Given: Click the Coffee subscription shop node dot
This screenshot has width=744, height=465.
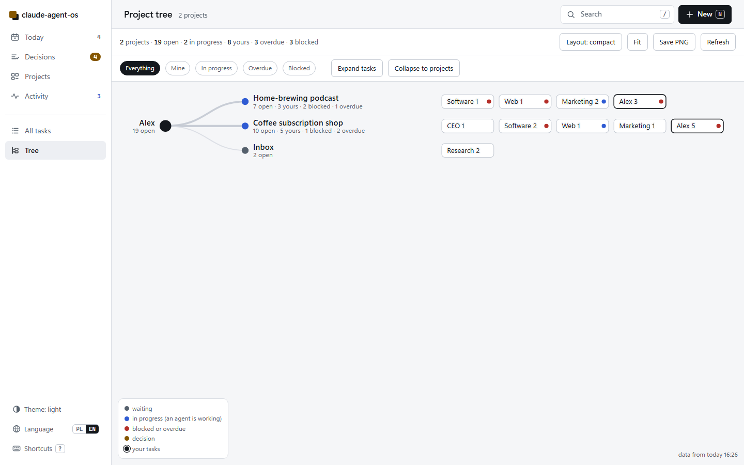Looking at the screenshot, I should coord(245,126).
